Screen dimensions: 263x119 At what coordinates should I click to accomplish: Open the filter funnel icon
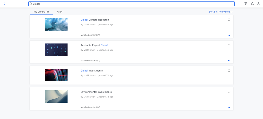click(246, 4)
